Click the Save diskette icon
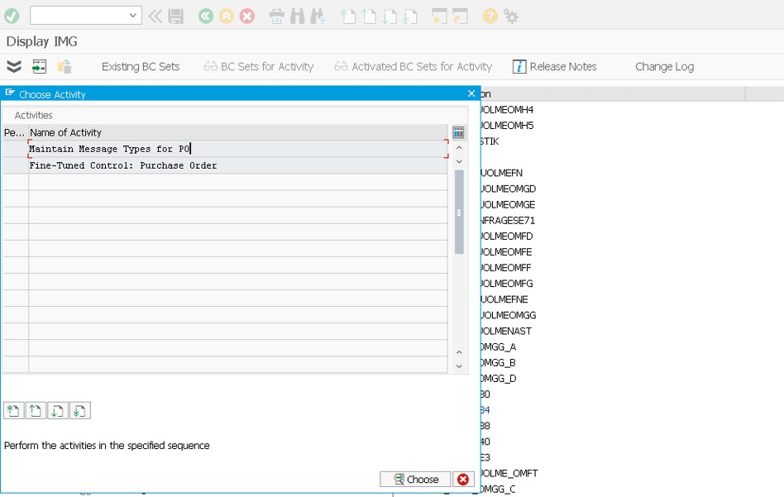Viewport: 784px width, 497px height. (x=175, y=17)
